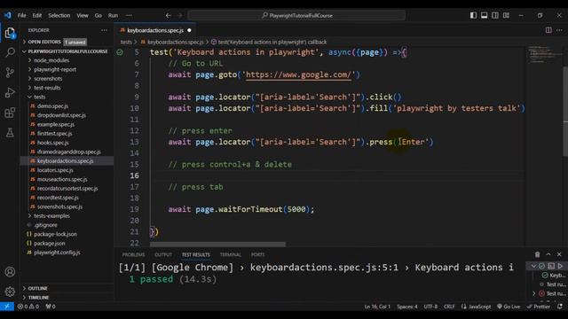Click the terminal icon in test result row
This screenshot has height=319, width=568.
pos(551,266)
